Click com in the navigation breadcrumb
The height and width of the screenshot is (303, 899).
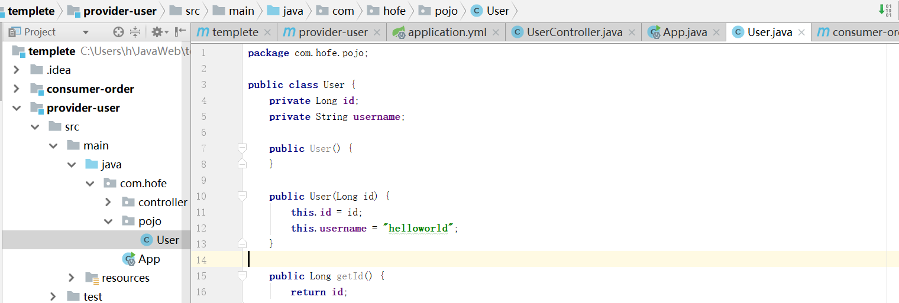click(x=335, y=11)
